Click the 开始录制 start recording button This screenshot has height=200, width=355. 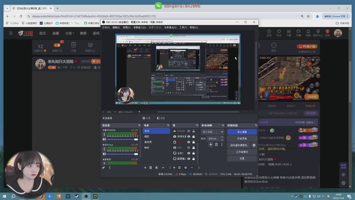point(242,139)
